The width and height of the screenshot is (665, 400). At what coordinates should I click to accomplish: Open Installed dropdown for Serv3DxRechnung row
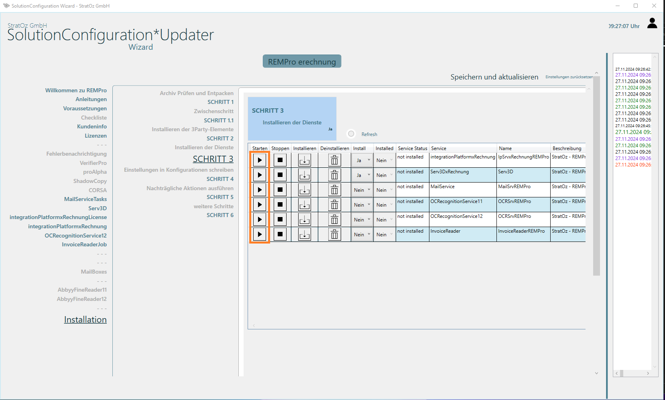384,175
